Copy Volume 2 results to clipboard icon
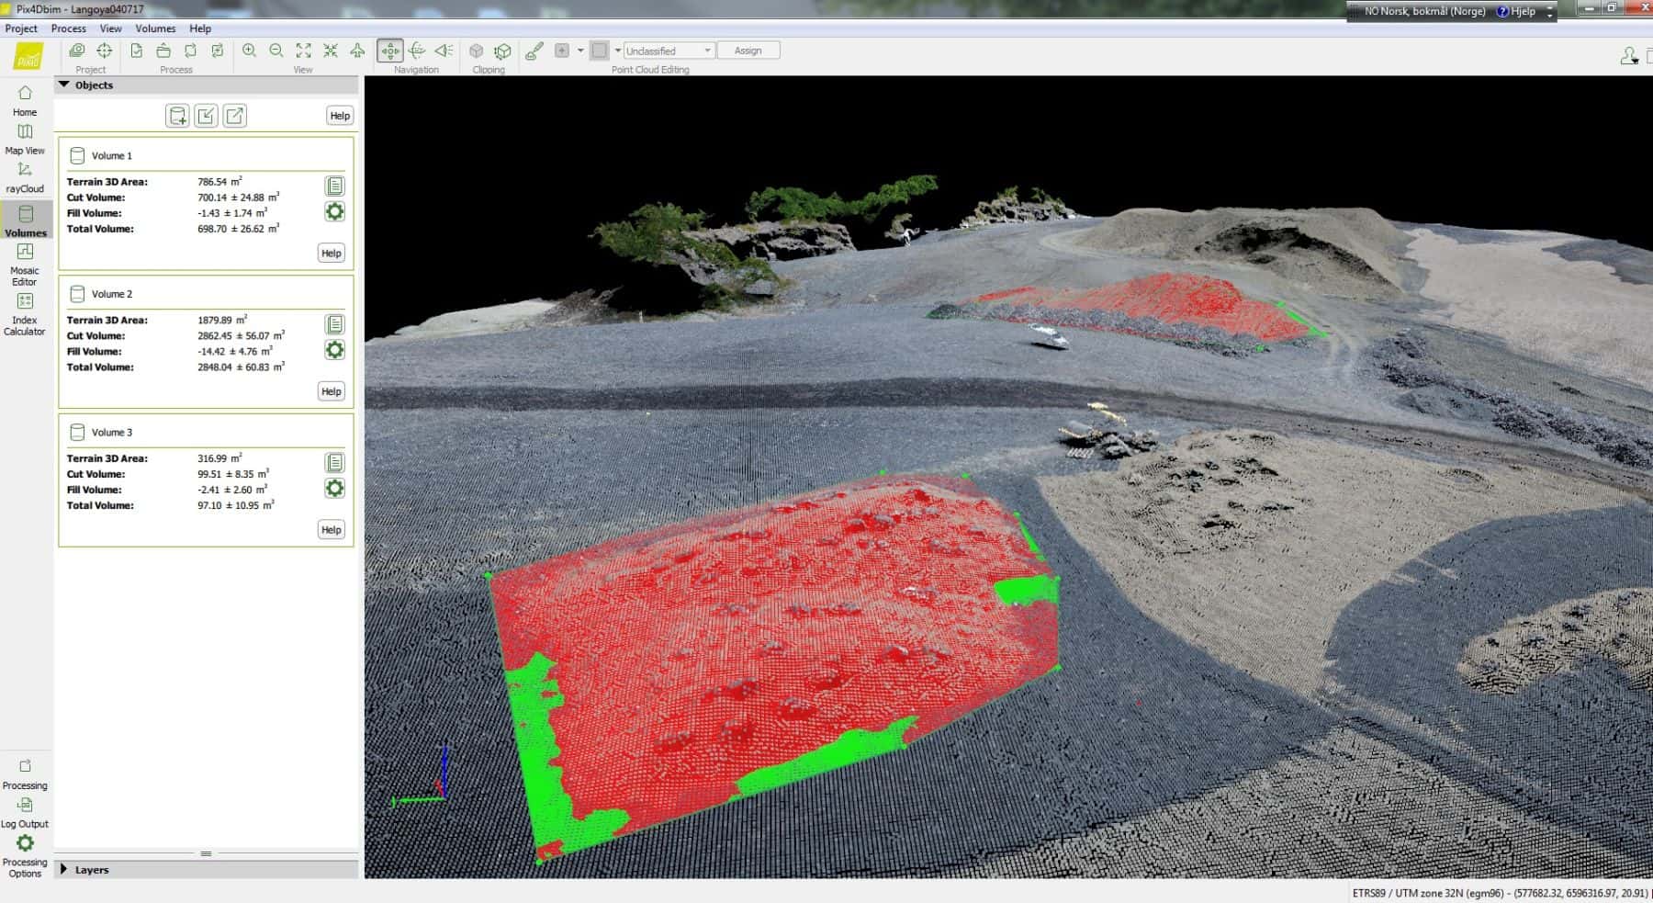The width and height of the screenshot is (1653, 903). tap(334, 324)
